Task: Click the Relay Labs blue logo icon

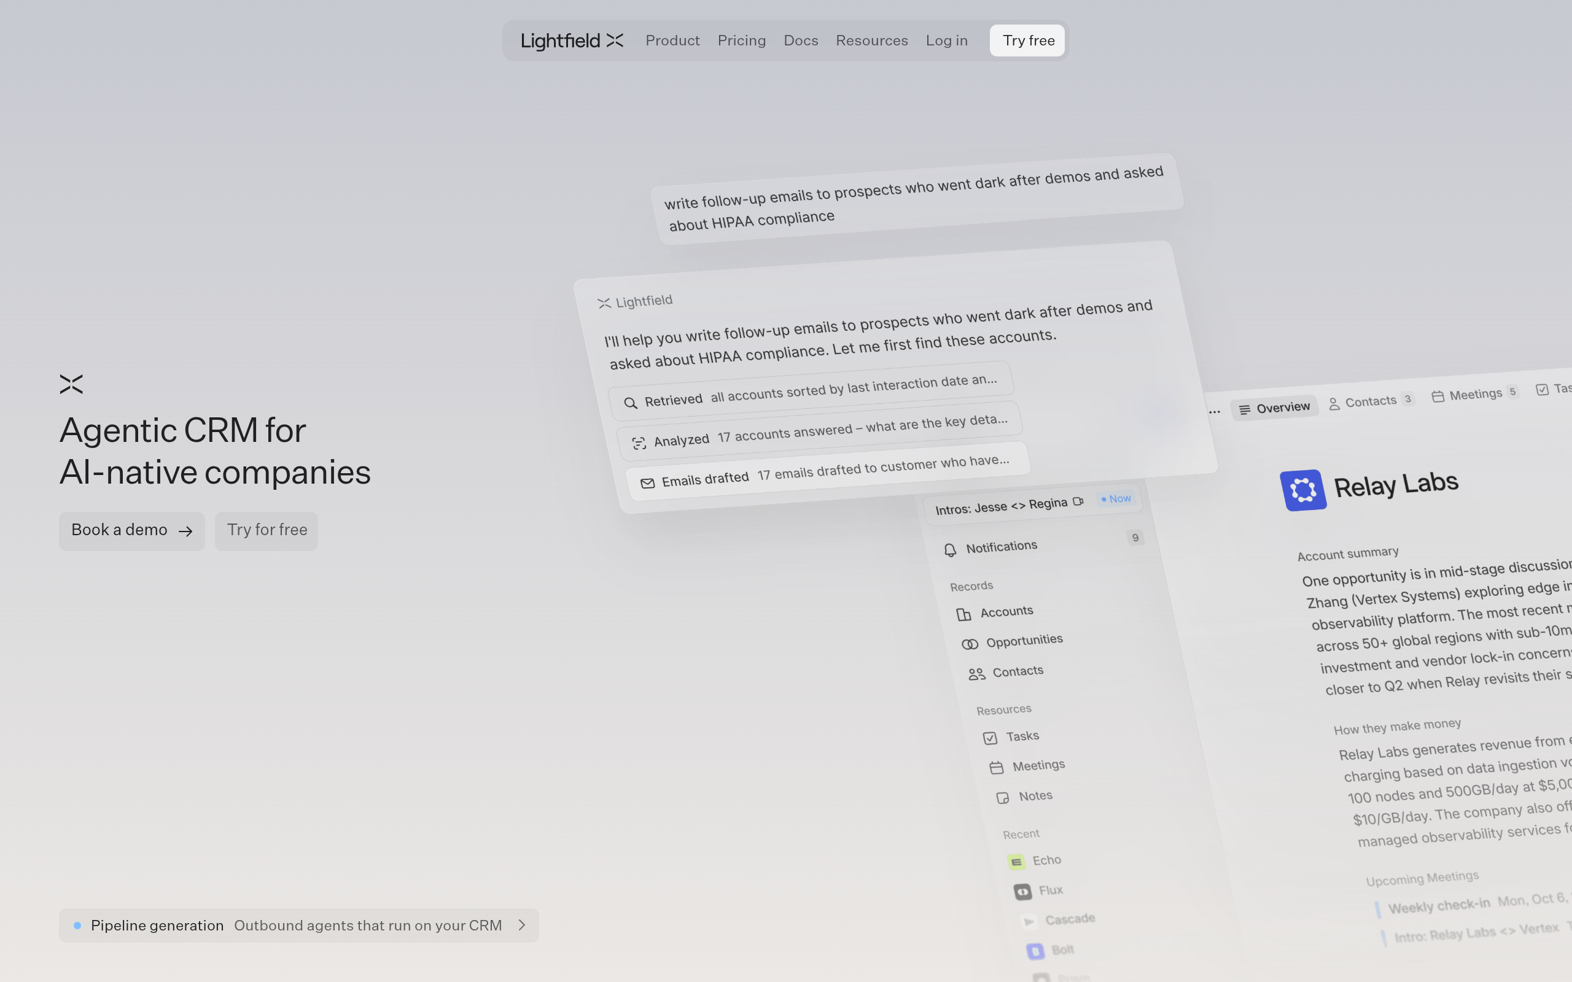Action: pos(1303,490)
